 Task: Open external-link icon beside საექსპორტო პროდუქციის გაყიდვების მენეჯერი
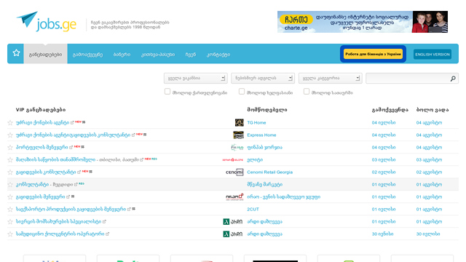(129, 209)
